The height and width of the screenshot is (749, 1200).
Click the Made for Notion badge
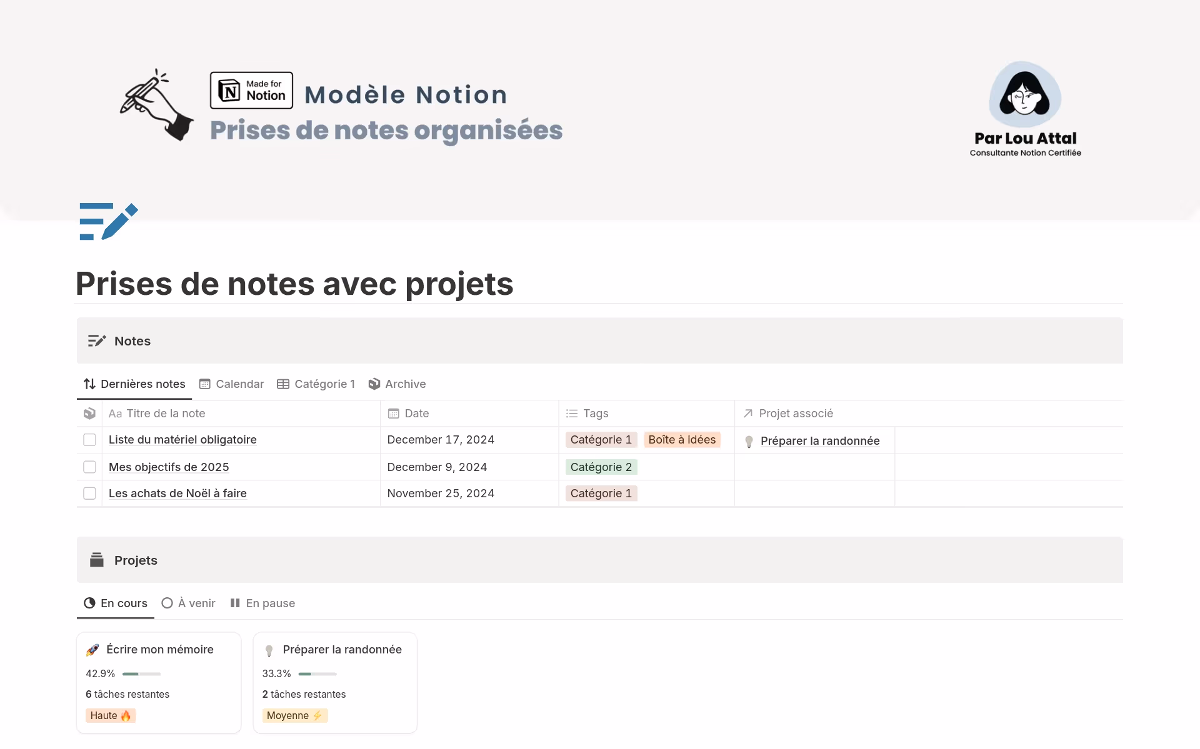pyautogui.click(x=251, y=91)
